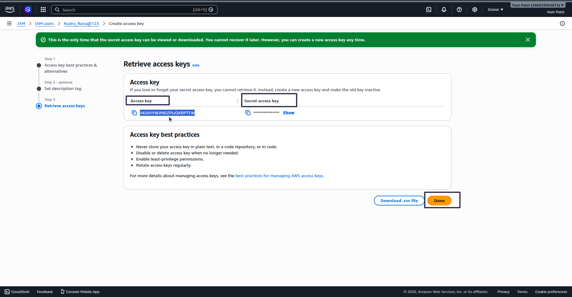Click the Set description tag step
572x297 pixels.
[x=63, y=88]
